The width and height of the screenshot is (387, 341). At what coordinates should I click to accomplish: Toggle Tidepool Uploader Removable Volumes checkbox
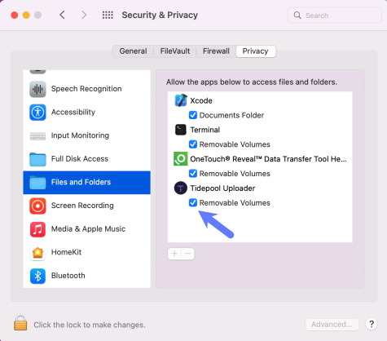(x=193, y=202)
